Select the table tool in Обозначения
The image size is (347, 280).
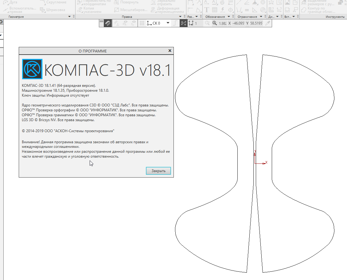tap(214, 10)
